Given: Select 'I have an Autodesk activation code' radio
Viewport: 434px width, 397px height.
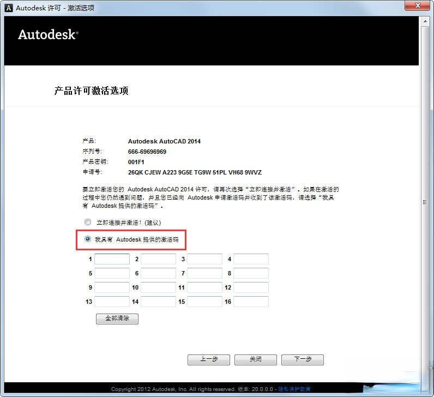Looking at the screenshot, I should (87, 239).
